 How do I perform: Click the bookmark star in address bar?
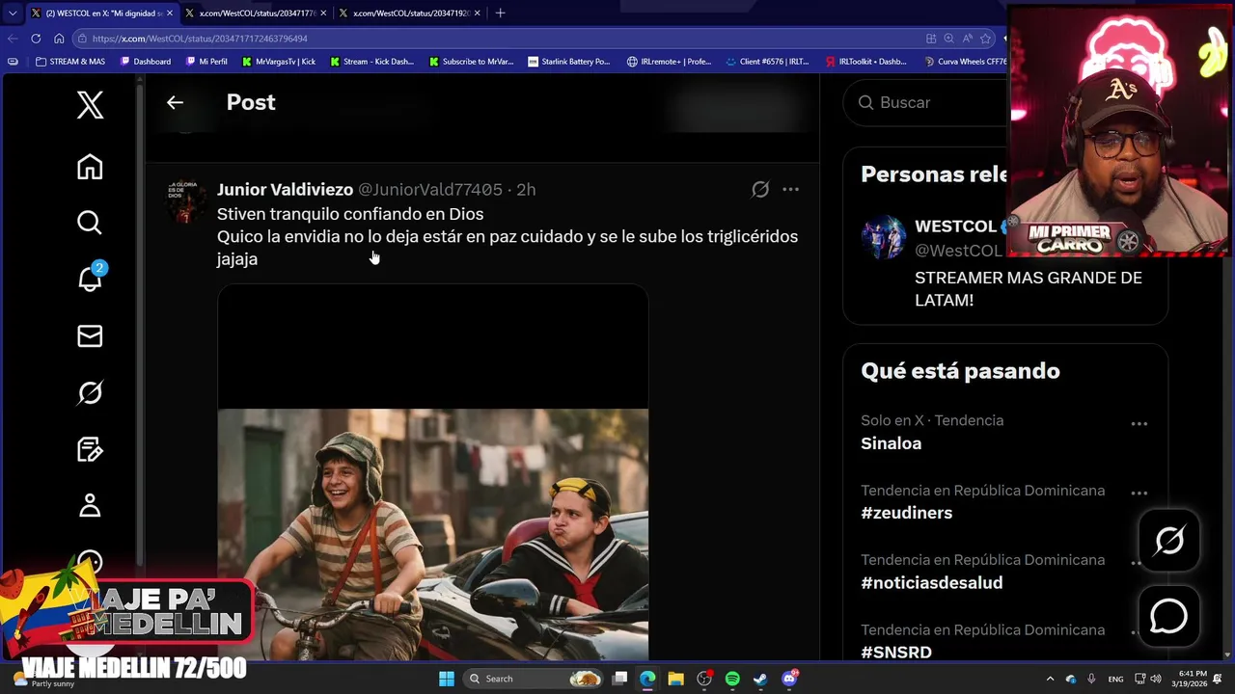pyautogui.click(x=985, y=39)
